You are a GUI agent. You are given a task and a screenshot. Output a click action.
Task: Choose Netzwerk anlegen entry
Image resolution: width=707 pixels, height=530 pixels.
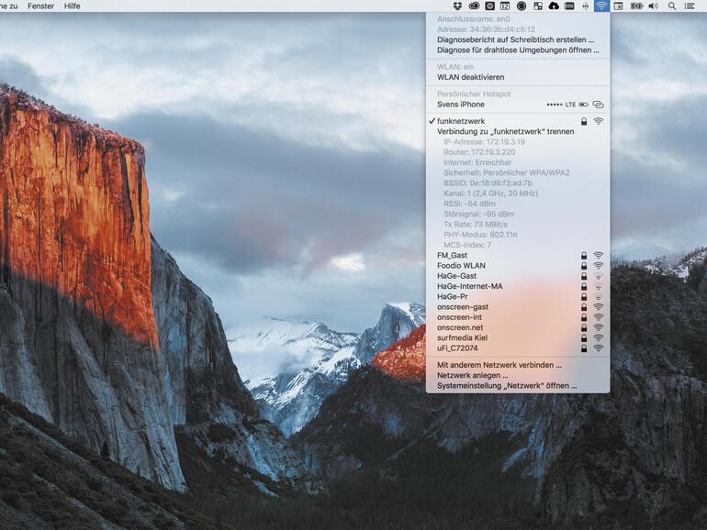tap(472, 375)
